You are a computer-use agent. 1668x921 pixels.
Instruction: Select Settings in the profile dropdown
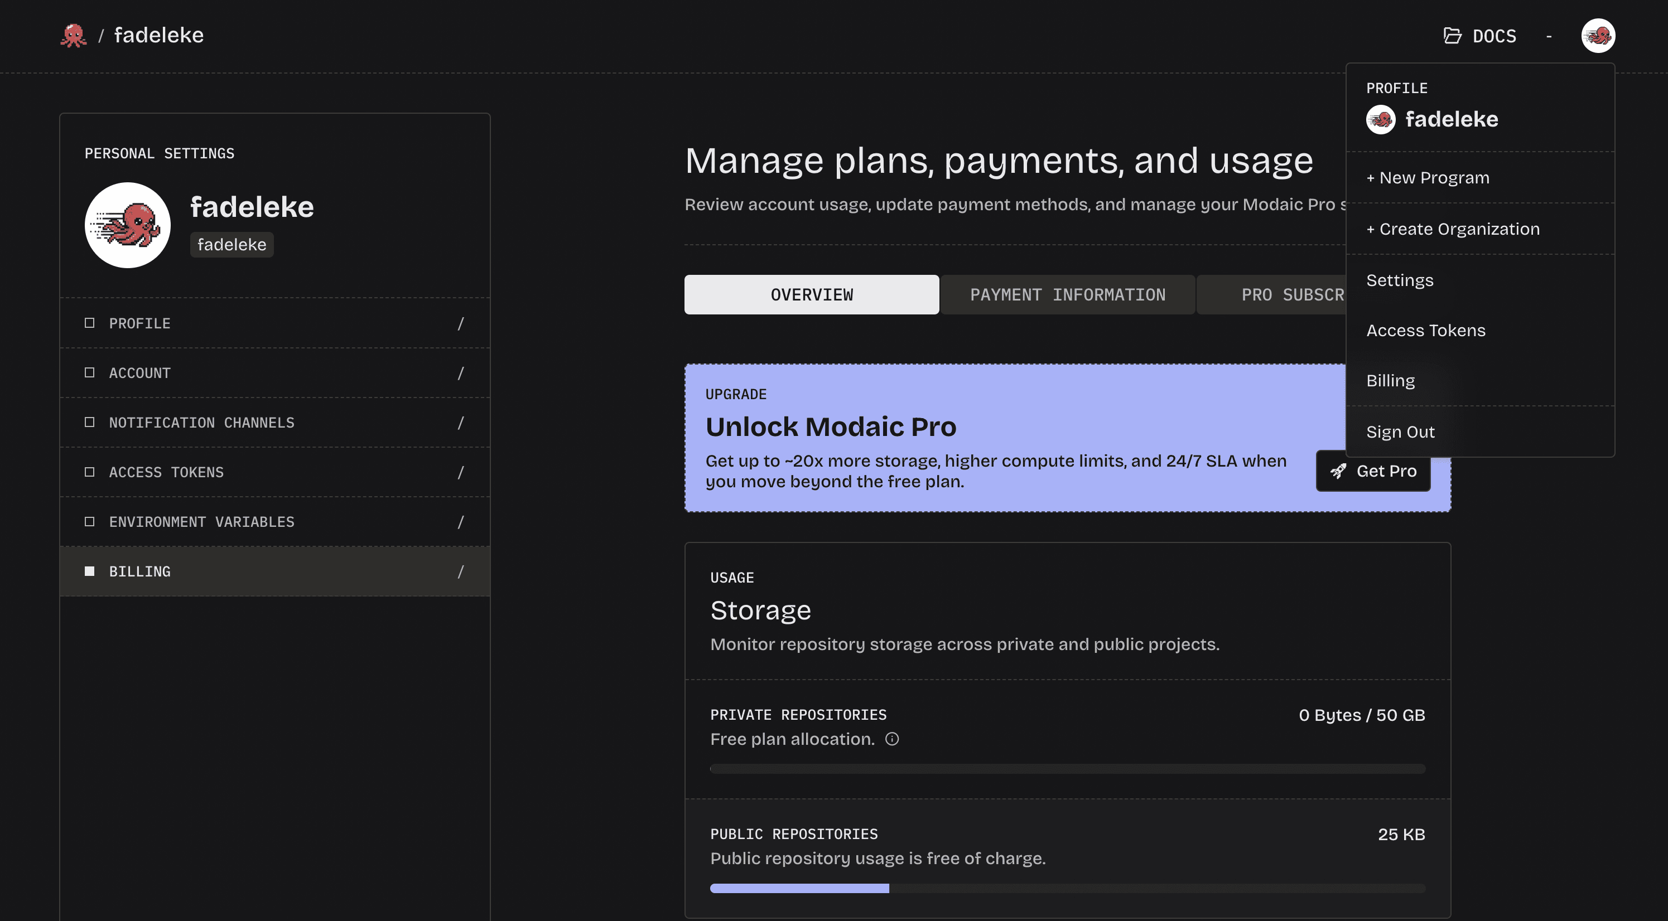click(x=1479, y=280)
